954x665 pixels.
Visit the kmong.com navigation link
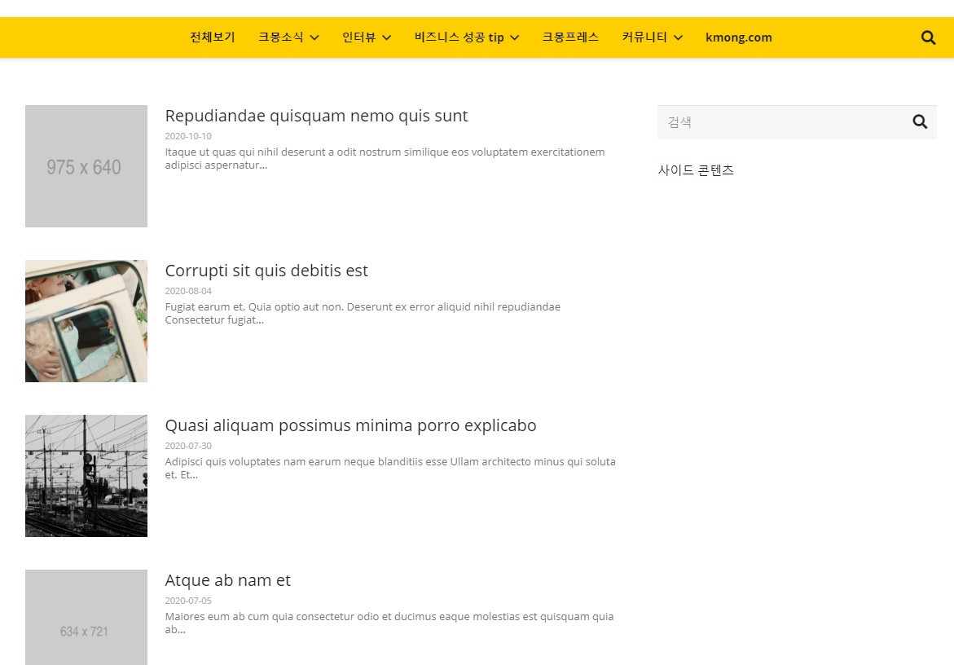(x=739, y=37)
